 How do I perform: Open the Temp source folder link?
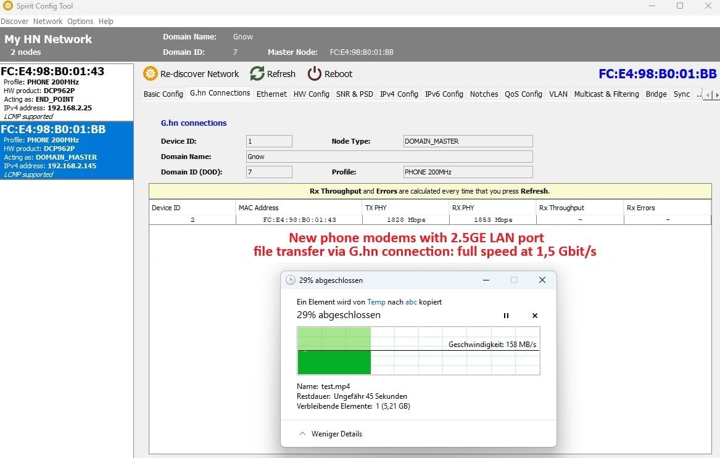click(376, 302)
